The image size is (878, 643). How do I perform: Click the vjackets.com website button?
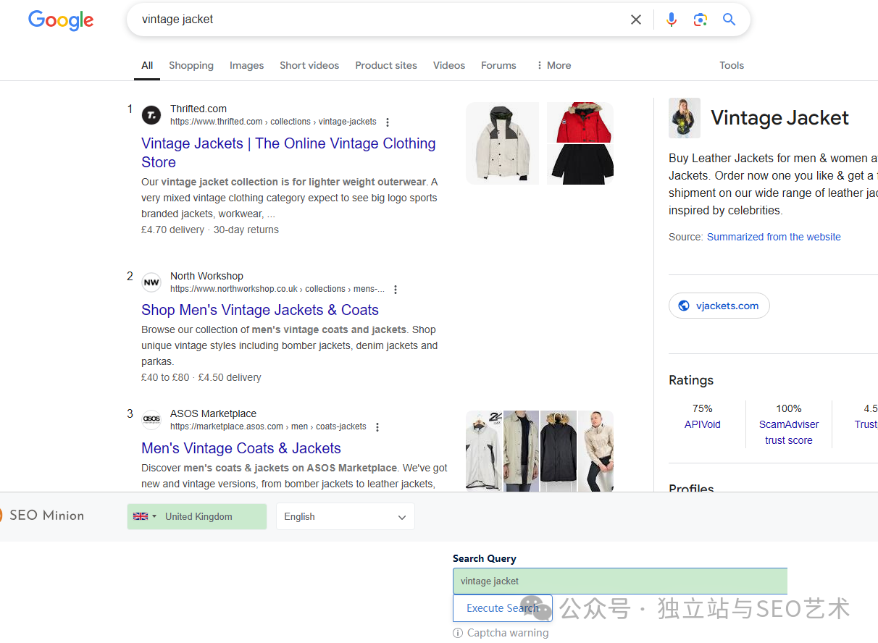point(719,306)
